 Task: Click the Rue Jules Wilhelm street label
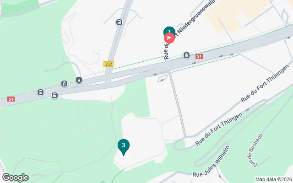[x=211, y=161]
